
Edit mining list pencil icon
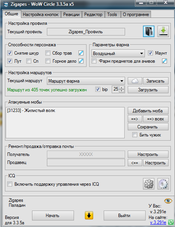pyautogui.click(x=81, y=61)
